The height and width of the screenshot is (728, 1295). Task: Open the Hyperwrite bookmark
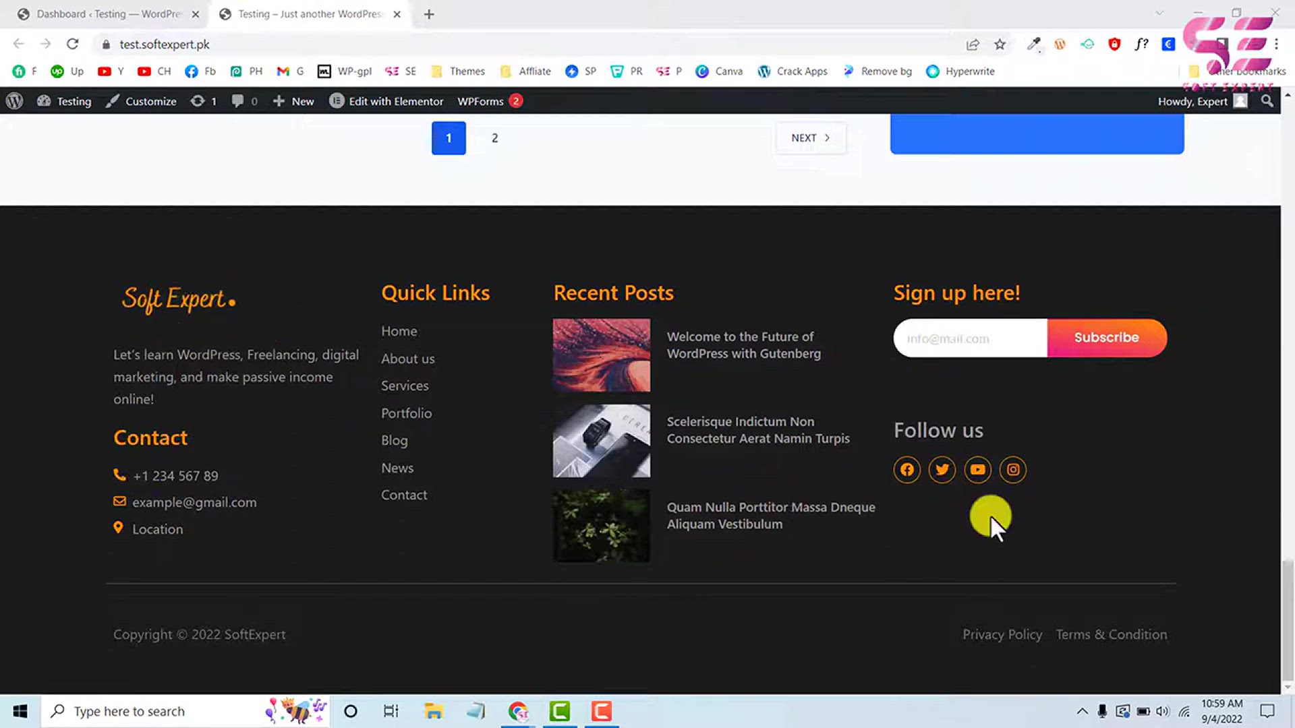click(x=960, y=71)
